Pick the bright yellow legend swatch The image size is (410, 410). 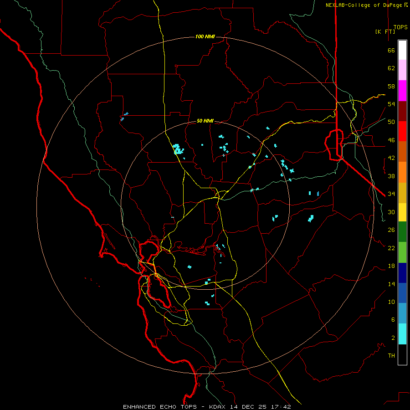coord(402,212)
